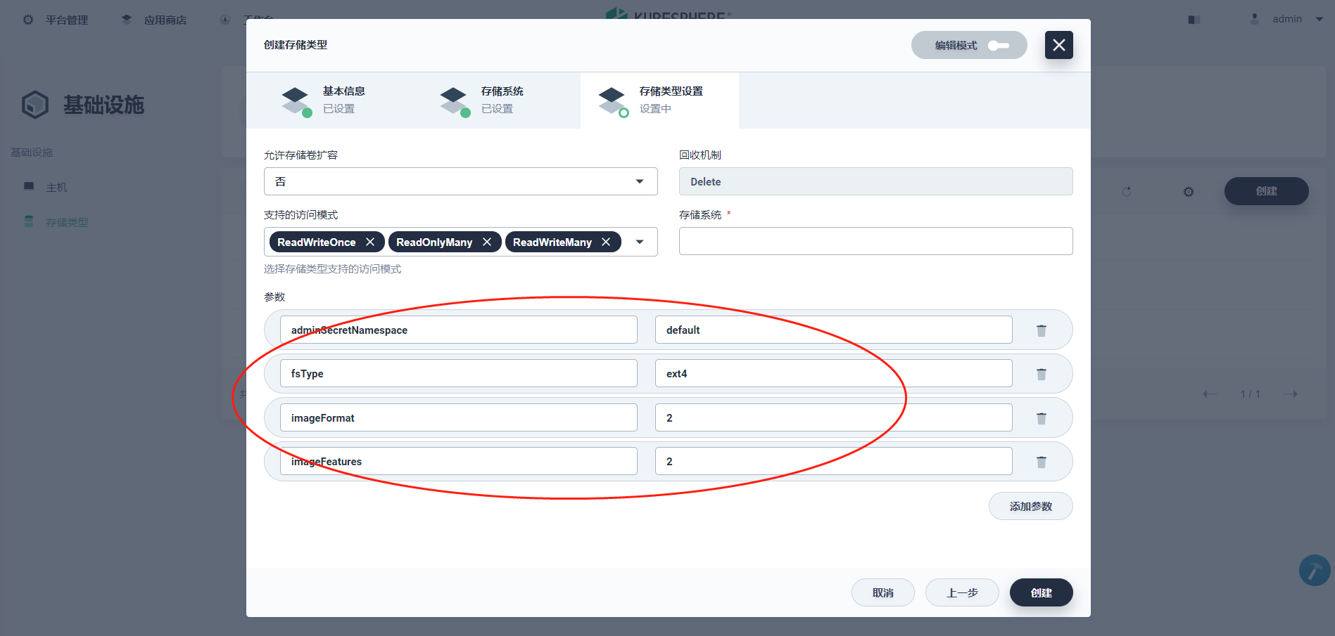Click the background page 创建 button
The height and width of the screenshot is (636, 1335).
point(1266,191)
